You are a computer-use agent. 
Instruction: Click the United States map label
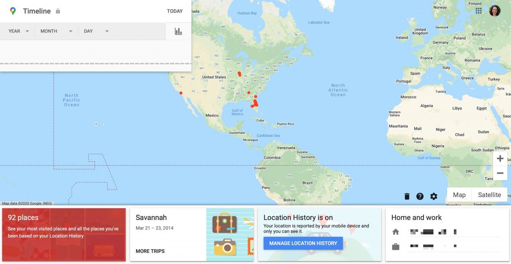point(214,77)
